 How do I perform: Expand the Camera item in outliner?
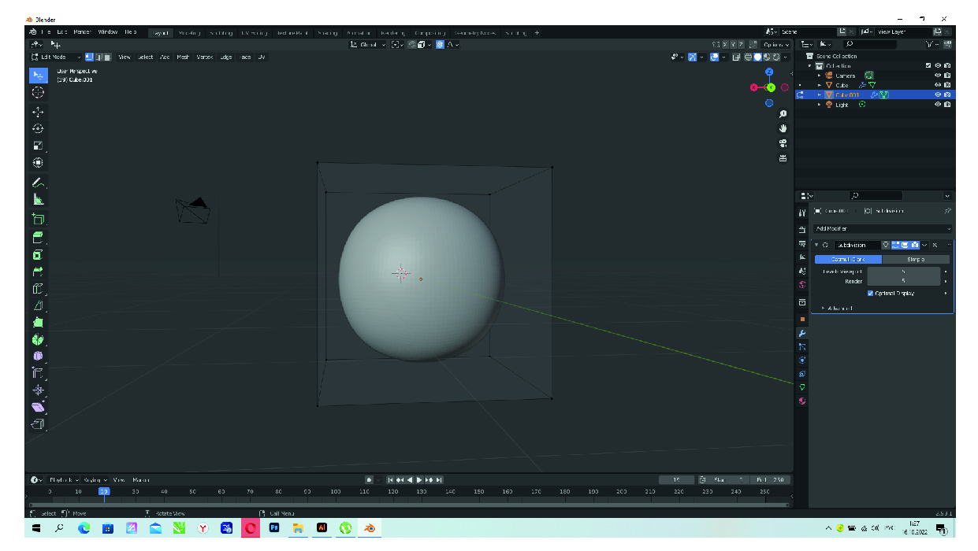[820, 76]
